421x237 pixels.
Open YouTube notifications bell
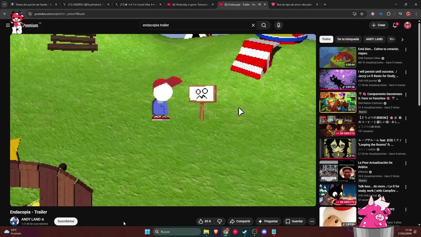(395, 25)
